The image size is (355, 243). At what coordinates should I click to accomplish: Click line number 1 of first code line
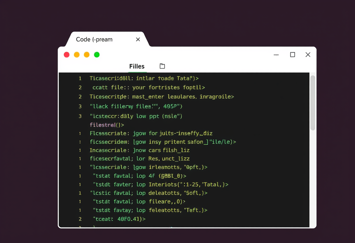click(80, 78)
